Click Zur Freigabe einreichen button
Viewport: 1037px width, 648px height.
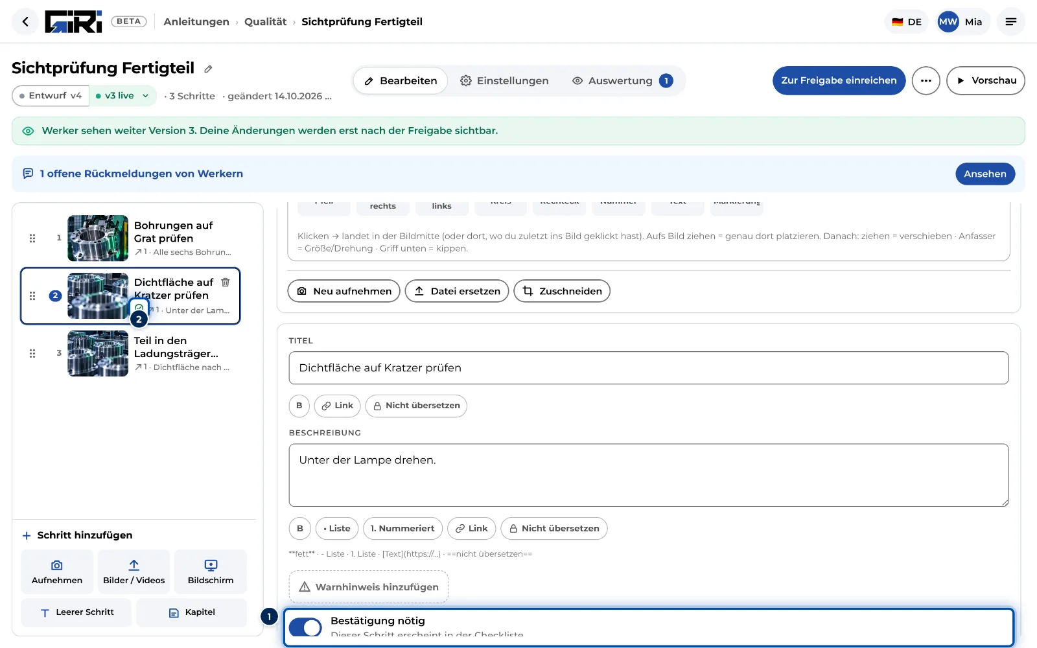tap(839, 80)
